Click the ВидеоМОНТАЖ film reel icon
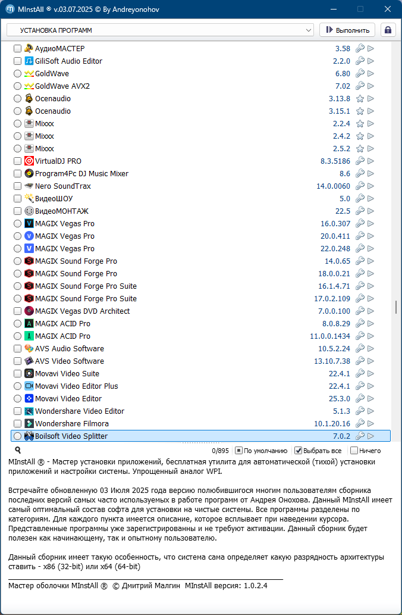 click(29, 211)
